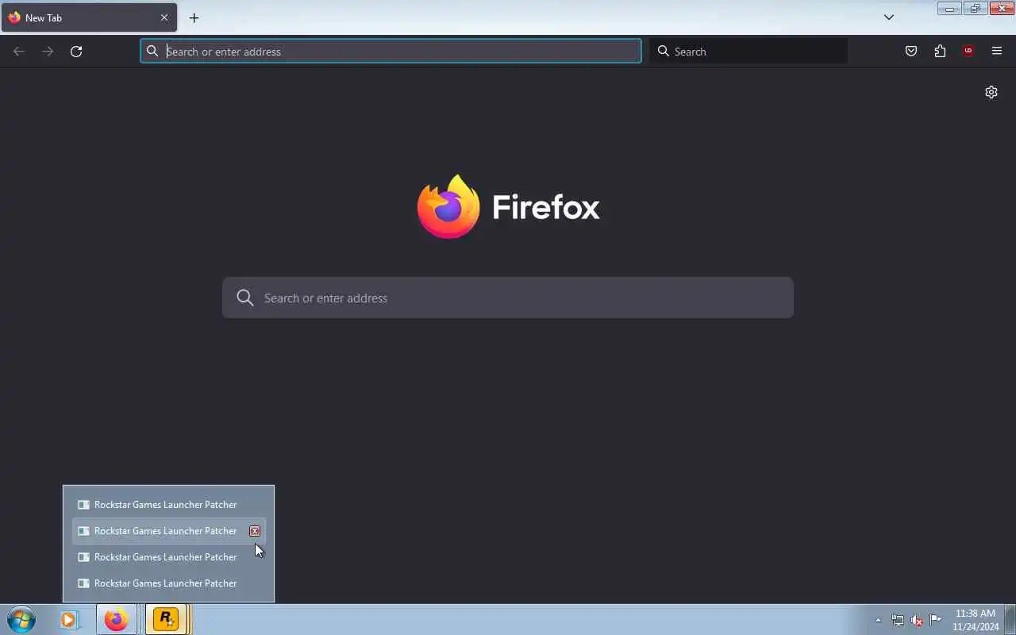
Task: Go forward one page
Action: (48, 52)
